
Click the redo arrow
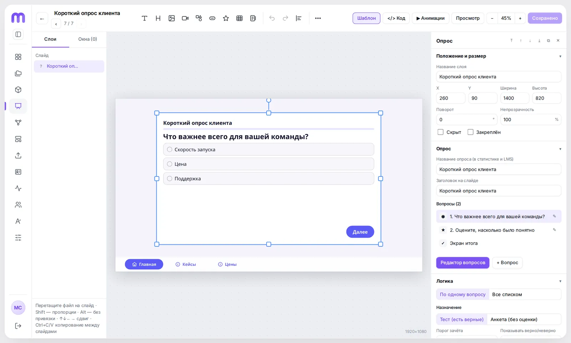pos(285,18)
